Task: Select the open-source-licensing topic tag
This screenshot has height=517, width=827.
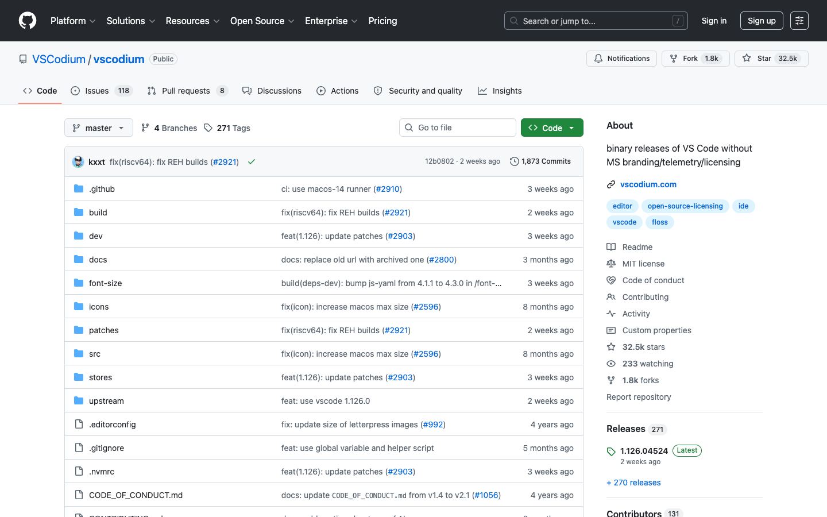Action: 685,206
